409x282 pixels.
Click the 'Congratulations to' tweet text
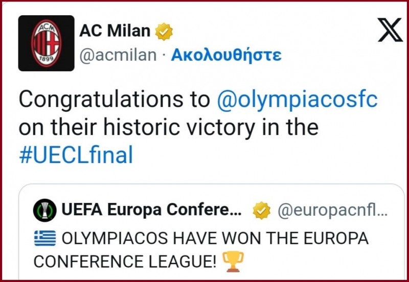tap(115, 100)
